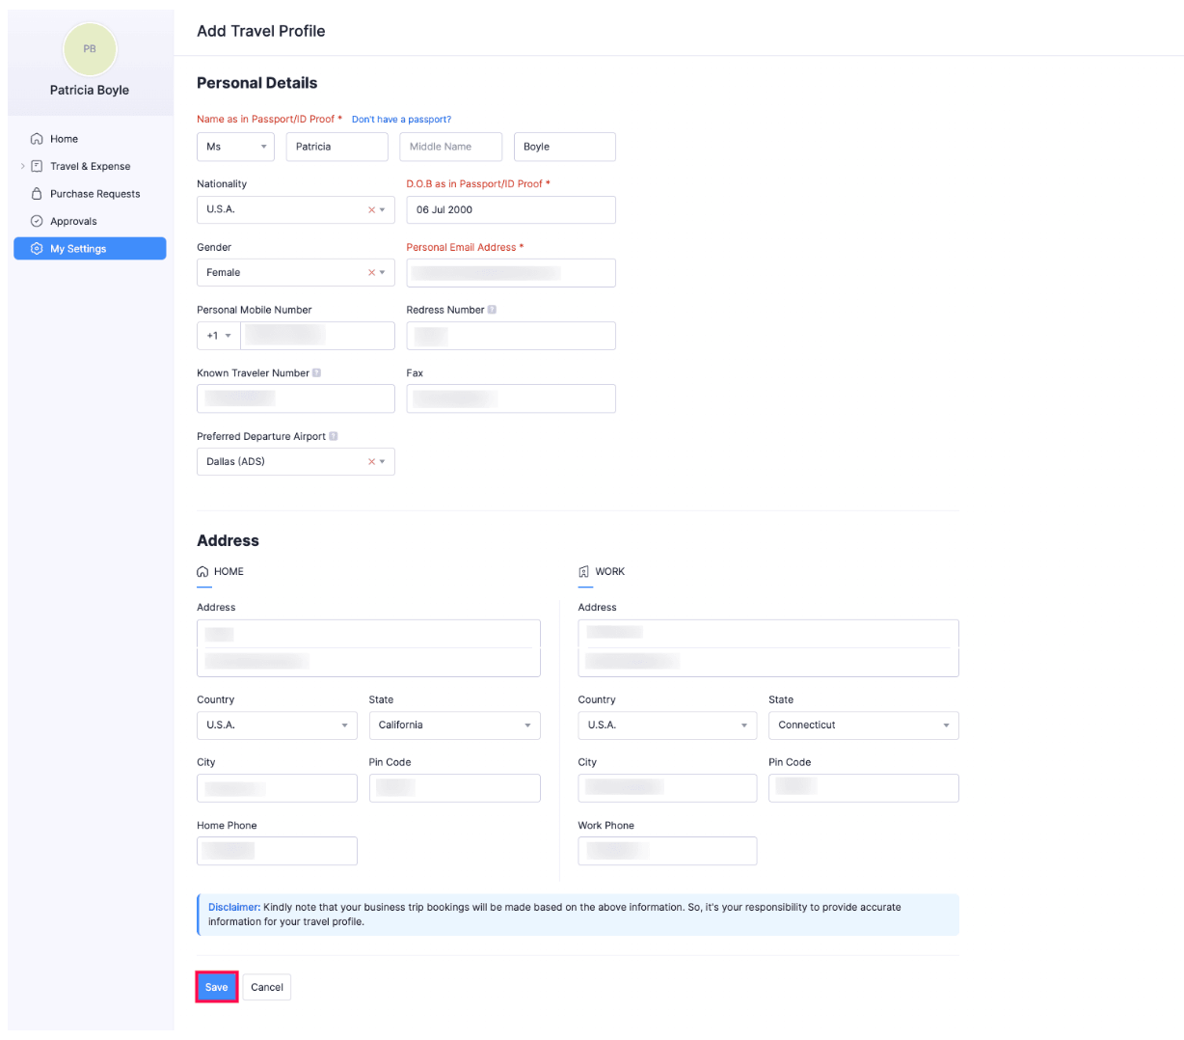The image size is (1184, 1040).
Task: Click the D.O.B field showing 06 Jul 2000
Action: 510,209
